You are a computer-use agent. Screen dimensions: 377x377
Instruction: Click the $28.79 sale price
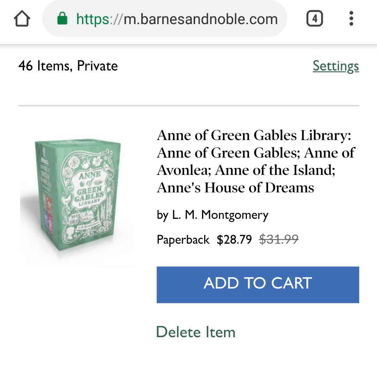tap(234, 240)
